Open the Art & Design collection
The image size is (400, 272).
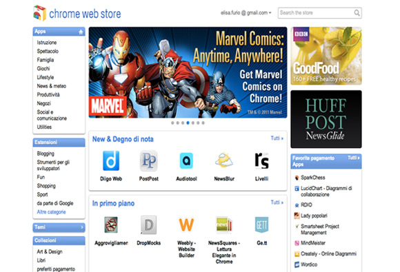50,251
